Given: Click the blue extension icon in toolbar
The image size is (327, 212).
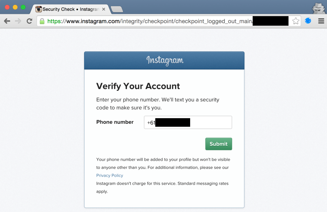Looking at the screenshot, I should point(308,21).
